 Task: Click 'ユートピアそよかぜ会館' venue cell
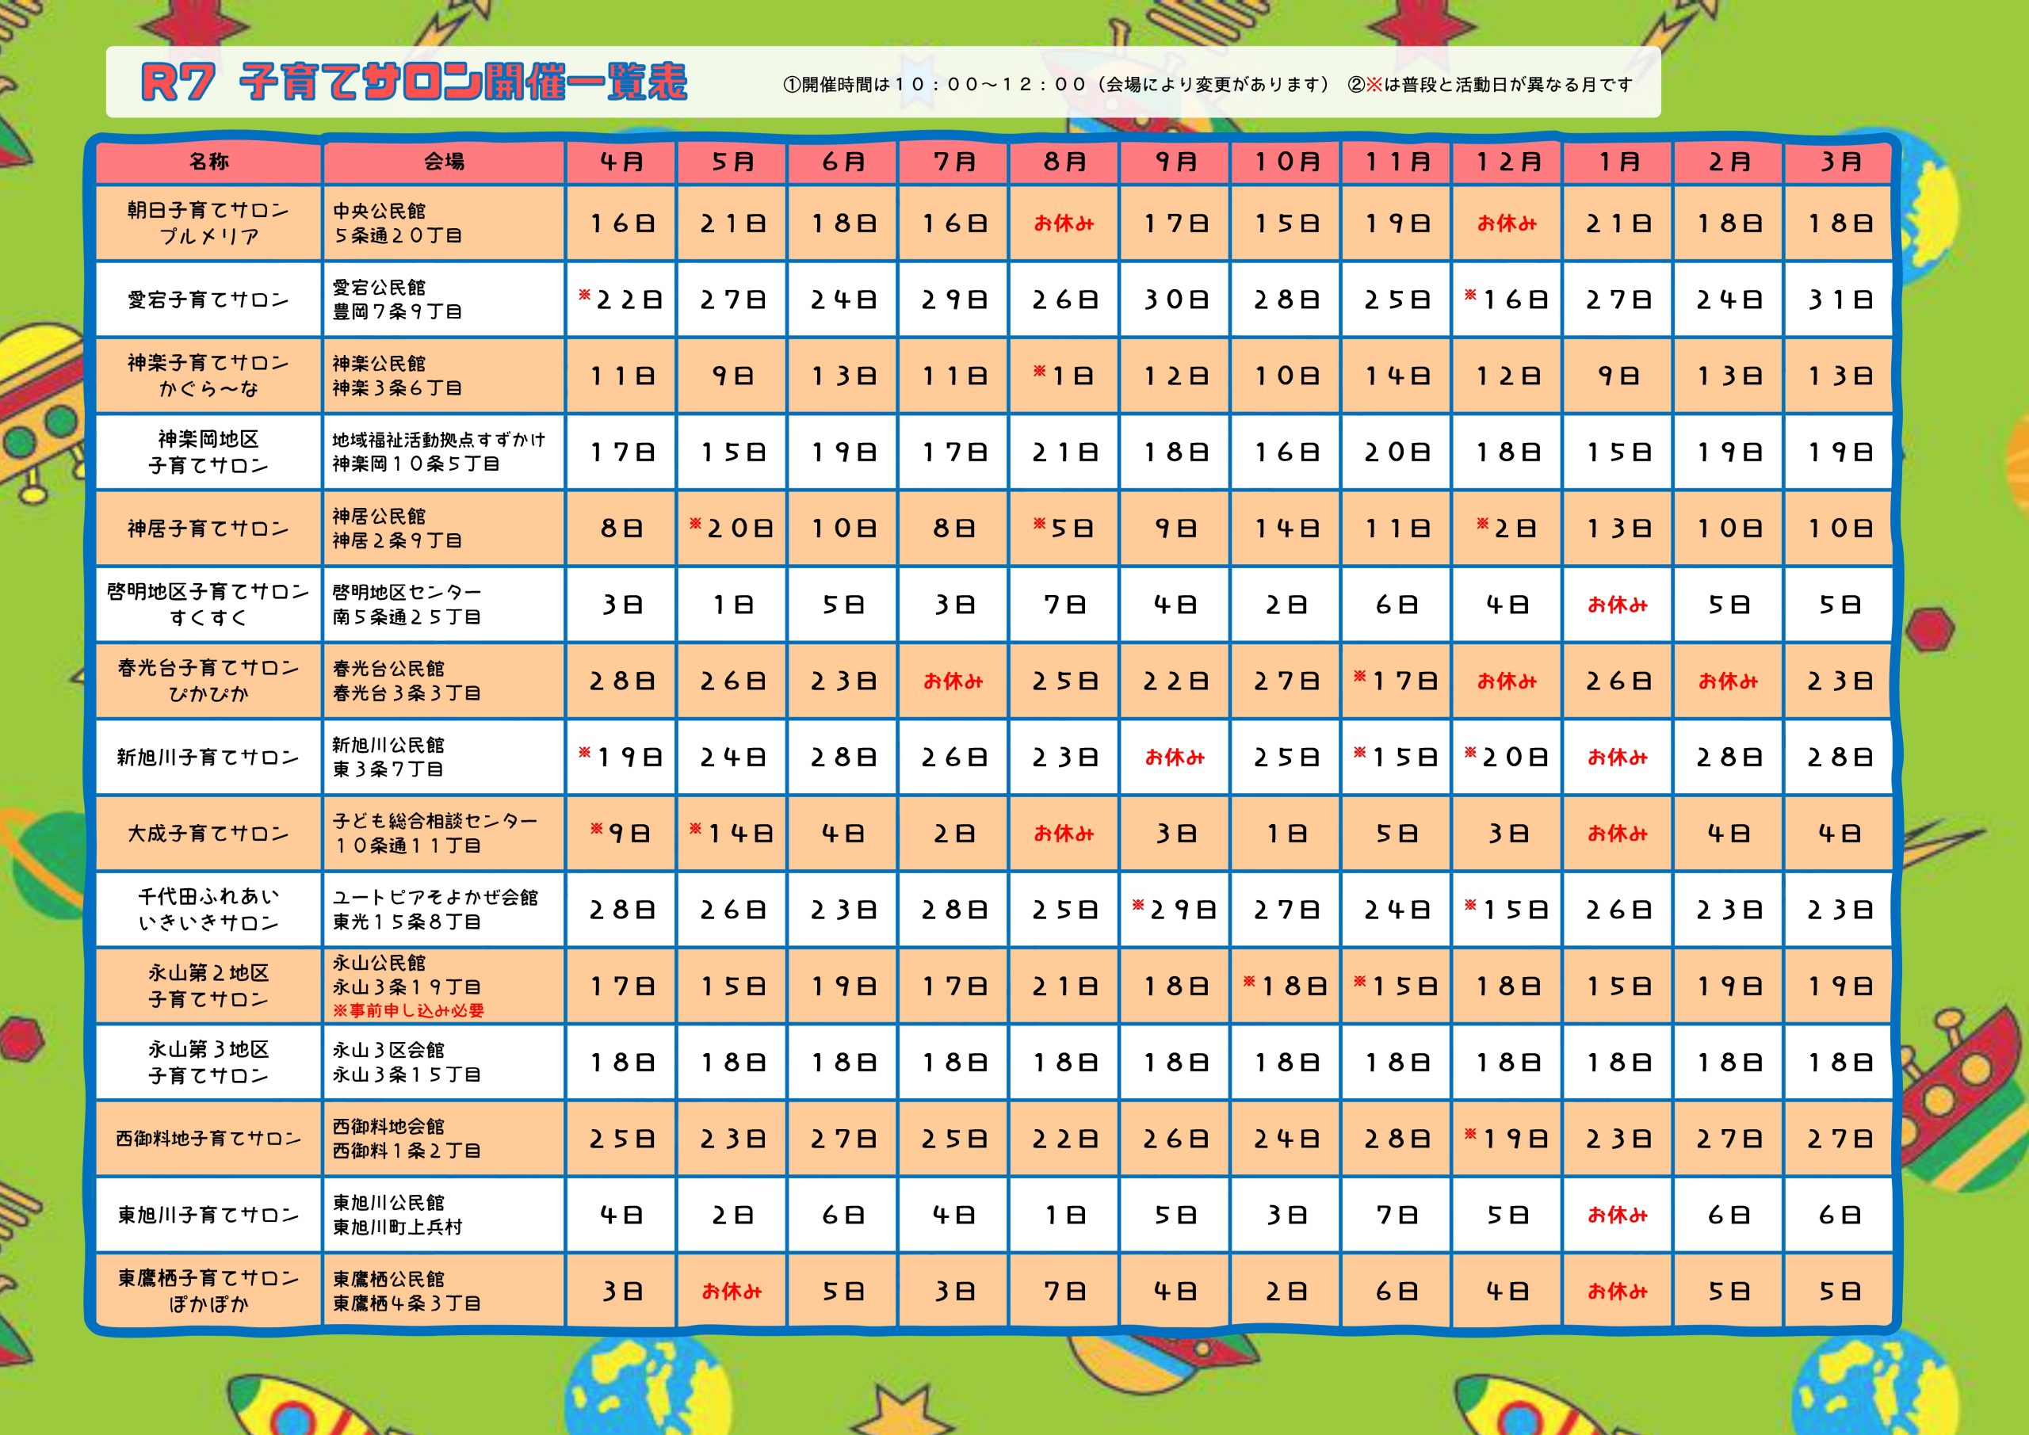click(x=444, y=909)
